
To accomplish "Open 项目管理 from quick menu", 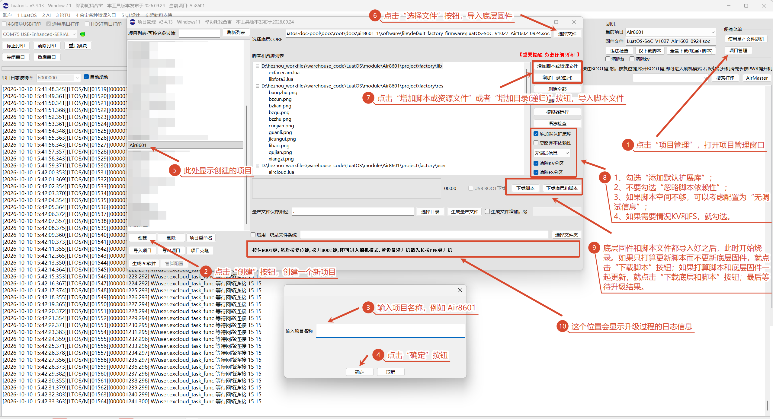I will pos(738,50).
